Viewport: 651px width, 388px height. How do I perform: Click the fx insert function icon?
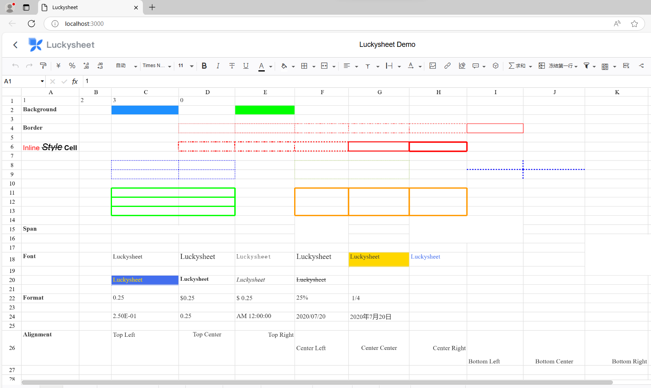click(75, 81)
